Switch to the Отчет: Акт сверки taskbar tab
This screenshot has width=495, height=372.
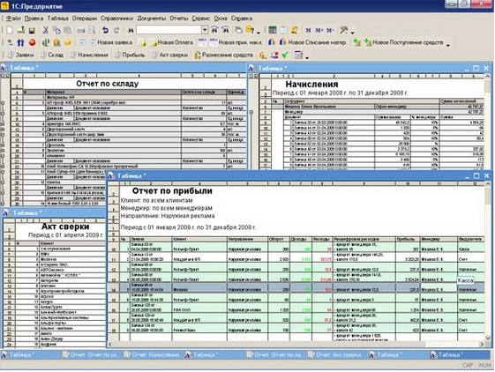(x=336, y=355)
